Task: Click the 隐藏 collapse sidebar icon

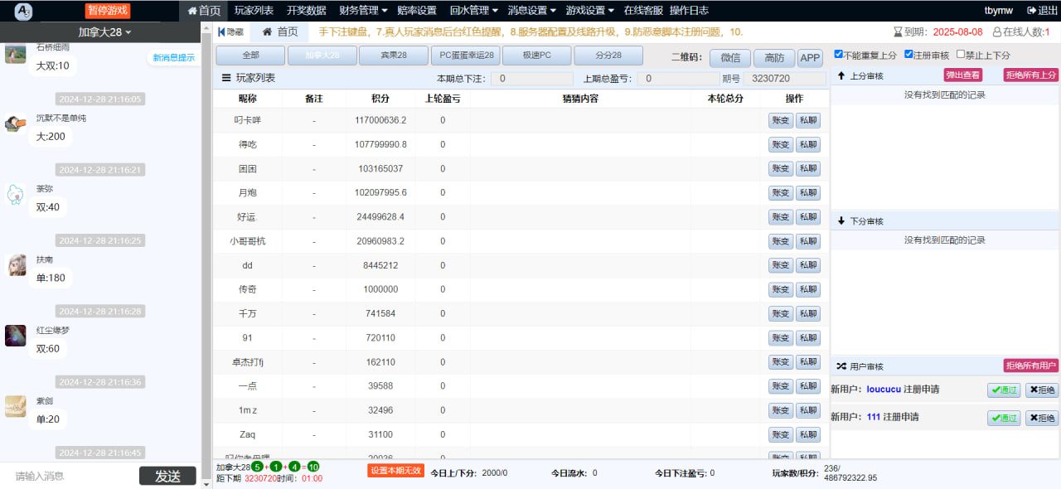Action: point(221,32)
